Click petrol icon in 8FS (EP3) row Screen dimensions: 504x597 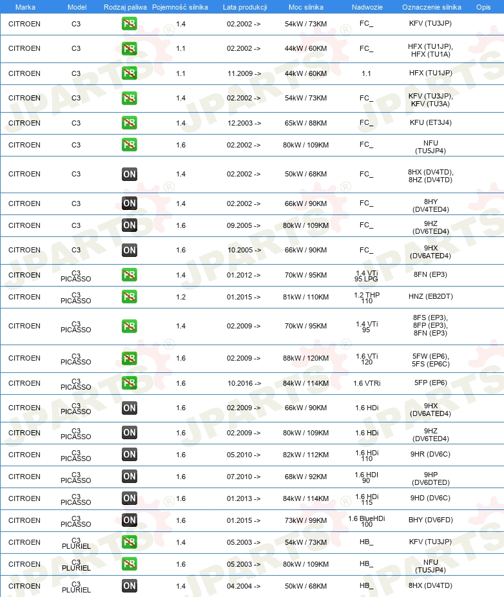(129, 327)
